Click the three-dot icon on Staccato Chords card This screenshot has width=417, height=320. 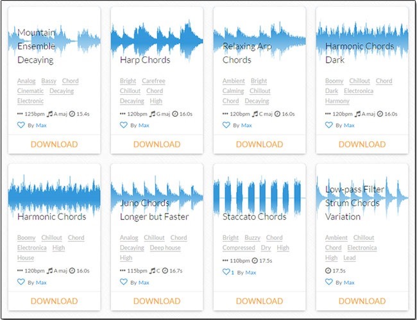click(x=226, y=261)
